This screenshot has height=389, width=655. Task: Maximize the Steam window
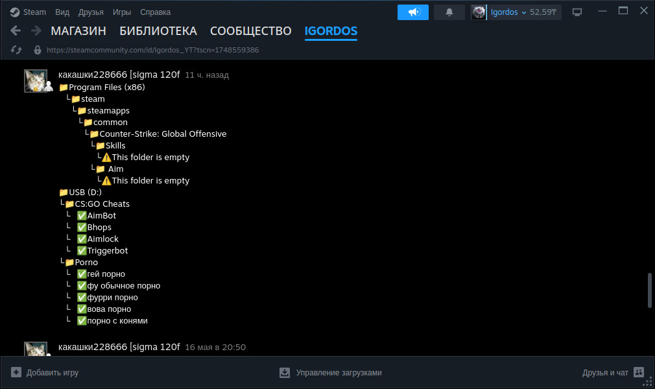[623, 11]
